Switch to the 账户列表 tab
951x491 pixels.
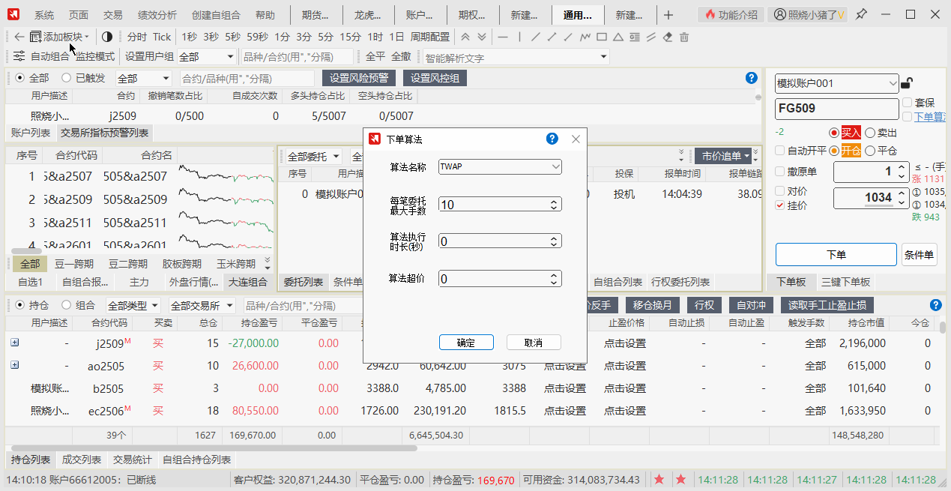31,133
